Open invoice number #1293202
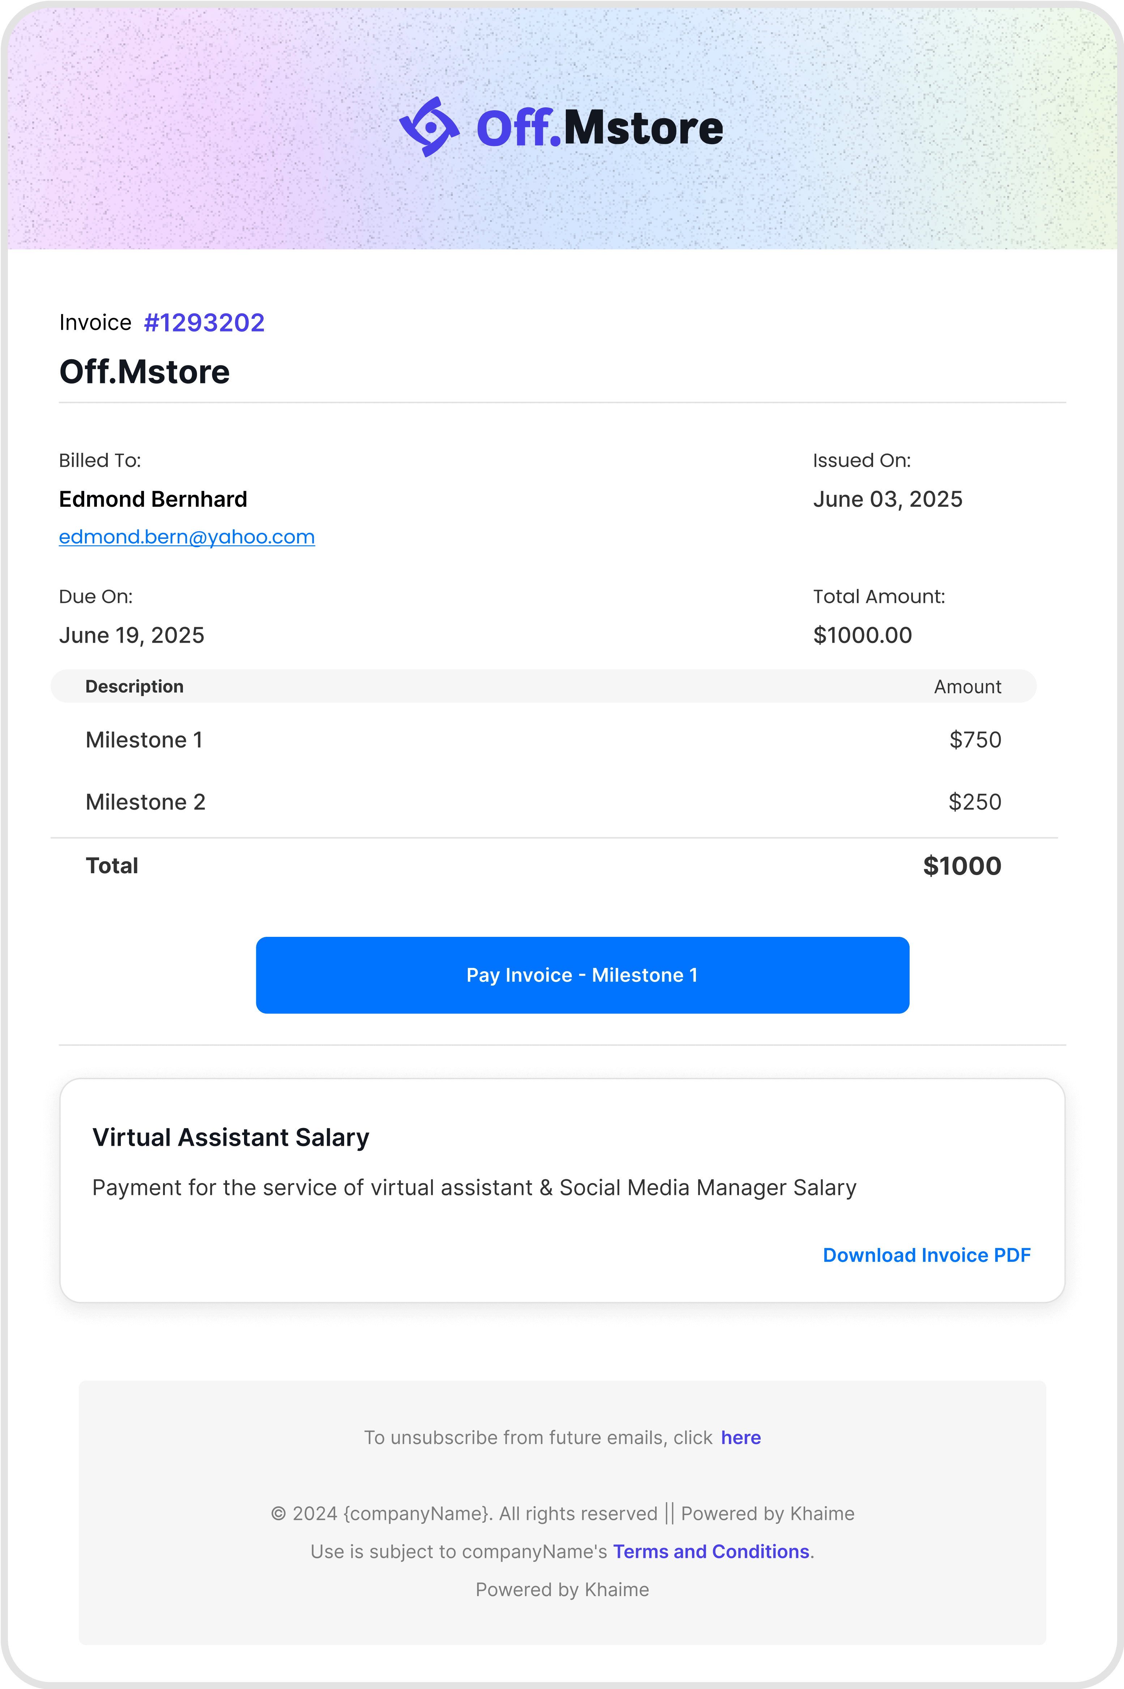 [204, 322]
